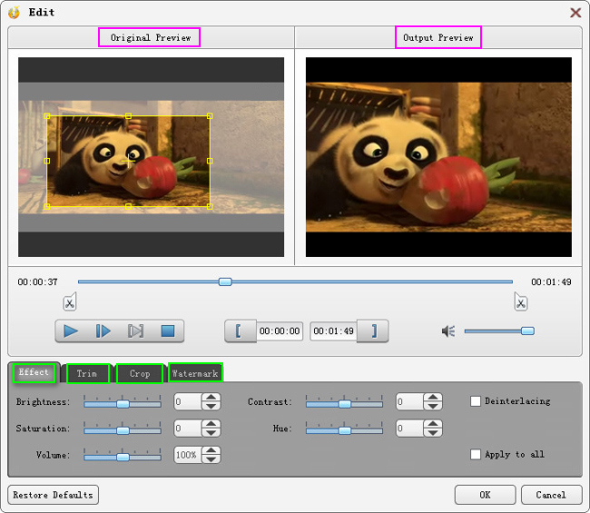
Task: Increase Hue with the up arrow
Action: click(433, 424)
